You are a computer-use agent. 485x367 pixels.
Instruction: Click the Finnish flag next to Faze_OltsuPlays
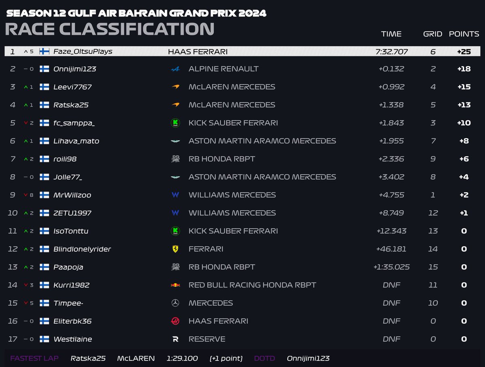tap(44, 51)
